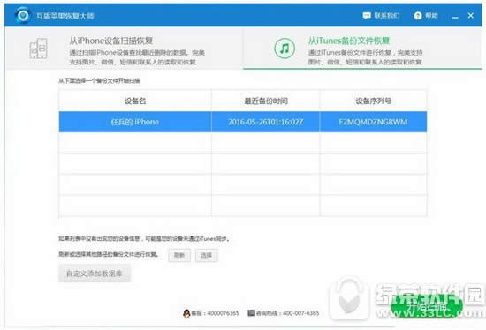The height and width of the screenshot is (330, 486).
Task: Click the 设备序列号 column header
Action: point(373,101)
